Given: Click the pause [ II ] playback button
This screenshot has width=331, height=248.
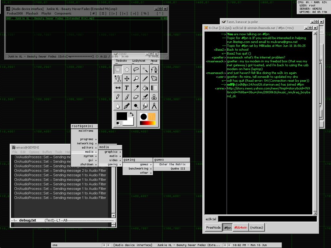Looking at the screenshot, I should [103, 14].
